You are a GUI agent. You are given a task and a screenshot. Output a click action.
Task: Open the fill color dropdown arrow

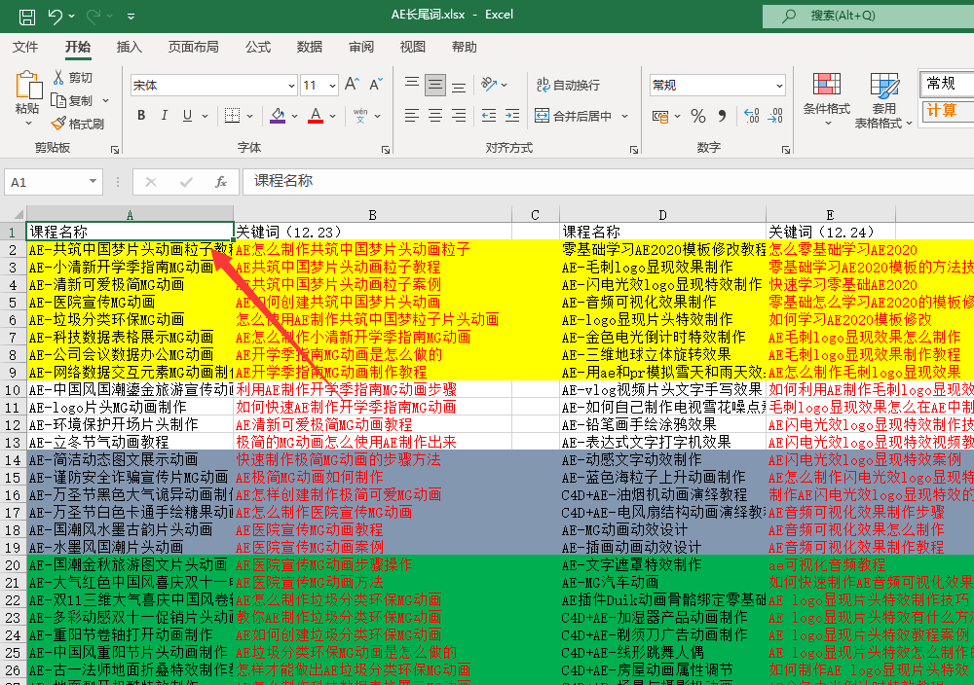(294, 116)
